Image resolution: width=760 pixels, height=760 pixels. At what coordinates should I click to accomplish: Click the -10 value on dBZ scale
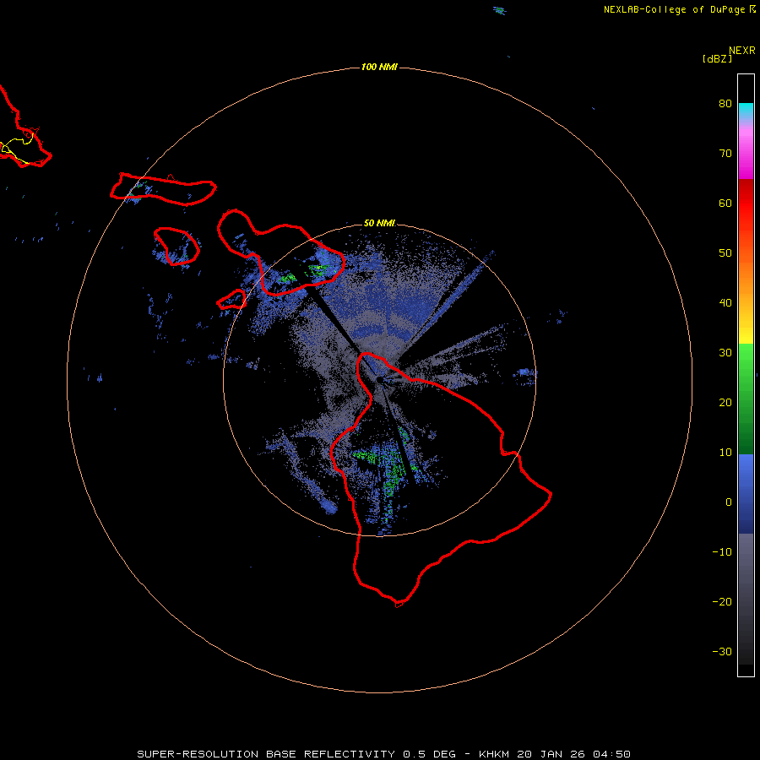(722, 552)
